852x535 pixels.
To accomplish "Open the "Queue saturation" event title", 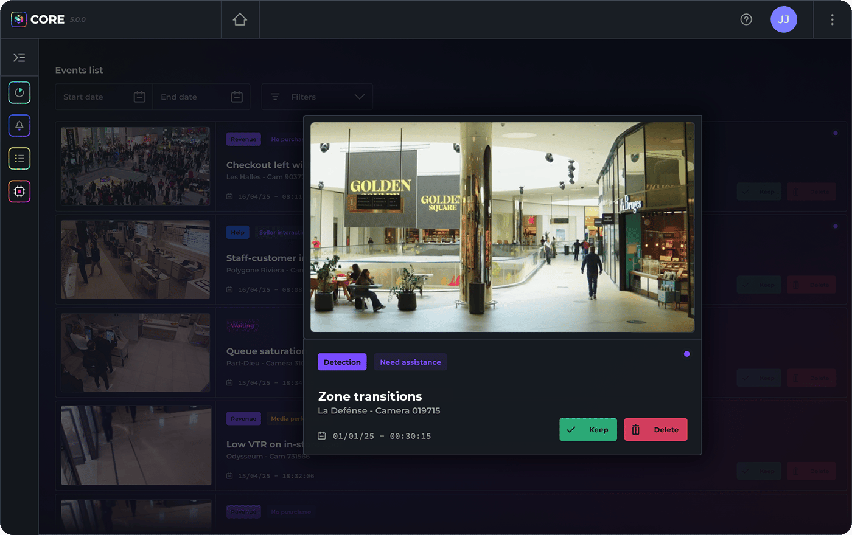I will tap(265, 351).
